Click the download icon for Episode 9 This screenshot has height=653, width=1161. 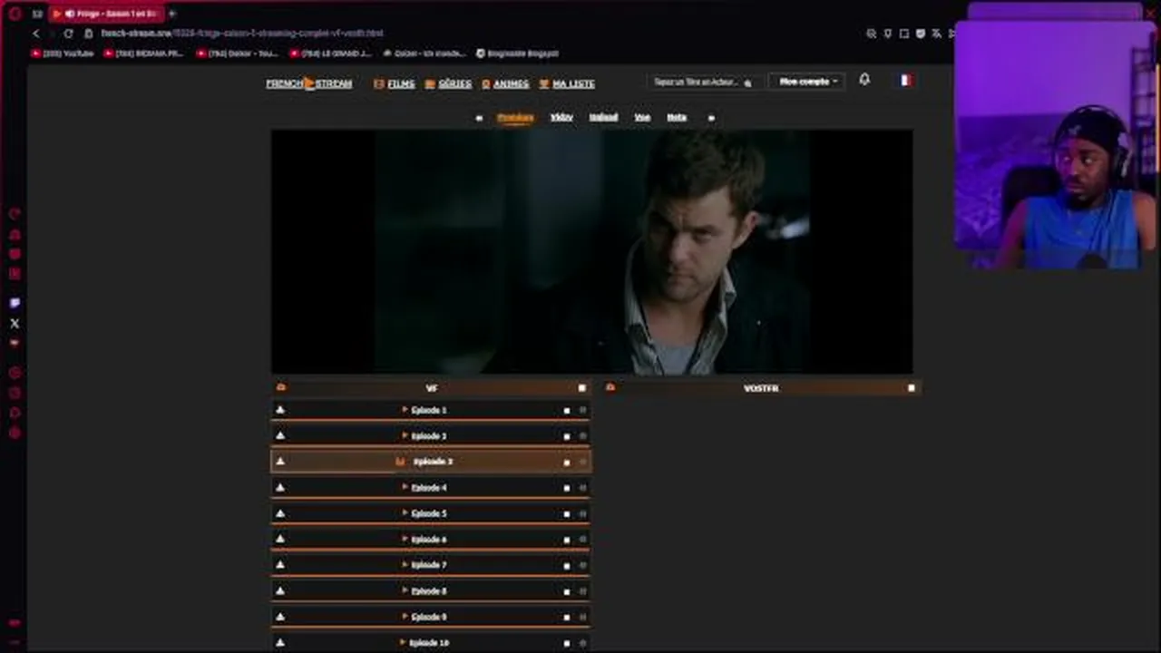point(280,617)
